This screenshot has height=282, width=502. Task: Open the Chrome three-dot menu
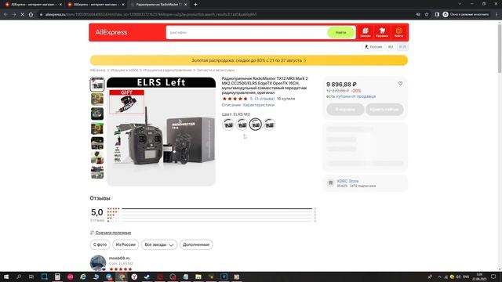[x=497, y=14]
